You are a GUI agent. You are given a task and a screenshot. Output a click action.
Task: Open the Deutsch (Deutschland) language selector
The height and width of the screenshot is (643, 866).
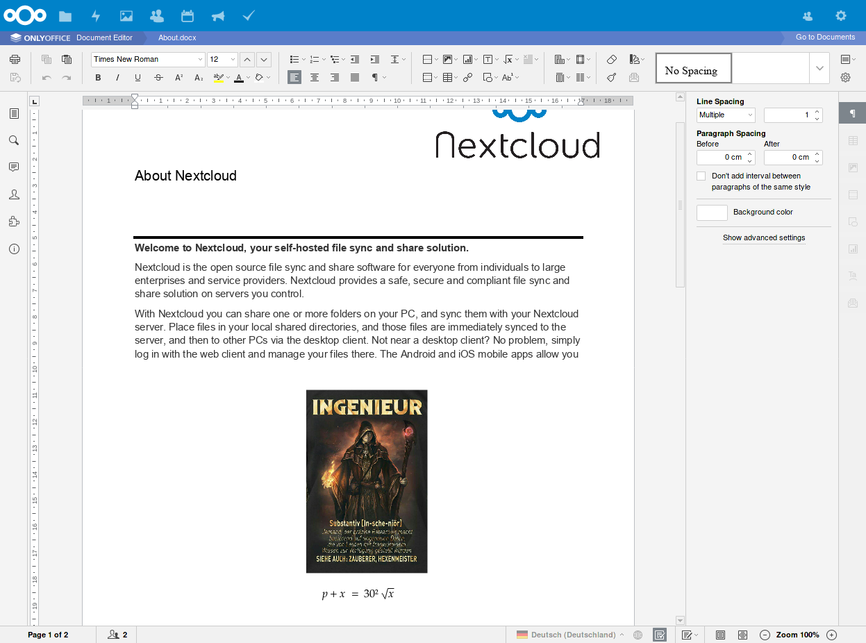(x=569, y=635)
